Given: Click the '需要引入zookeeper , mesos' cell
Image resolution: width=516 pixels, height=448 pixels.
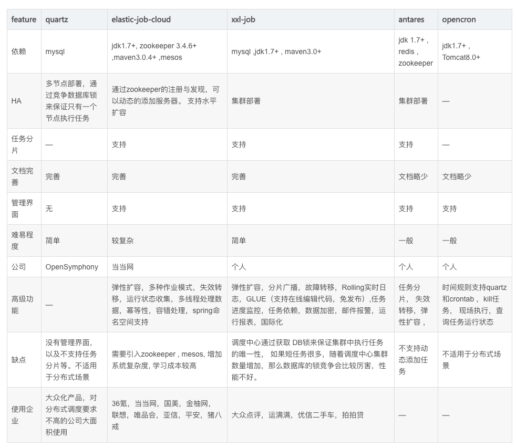Looking at the screenshot, I should coord(167,360).
